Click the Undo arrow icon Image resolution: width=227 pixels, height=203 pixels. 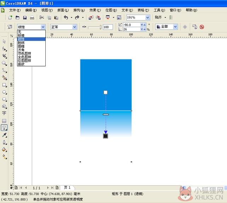coord(66,17)
